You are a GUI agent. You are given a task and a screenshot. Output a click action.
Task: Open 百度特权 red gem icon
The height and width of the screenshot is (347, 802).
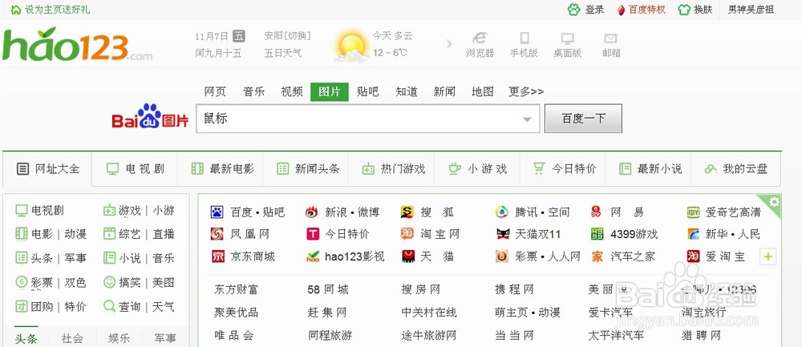point(621,10)
